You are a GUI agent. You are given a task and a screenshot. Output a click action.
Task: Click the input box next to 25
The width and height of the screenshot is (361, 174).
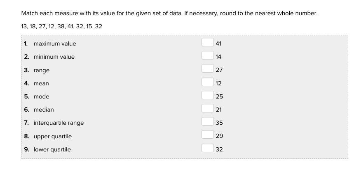(x=207, y=96)
